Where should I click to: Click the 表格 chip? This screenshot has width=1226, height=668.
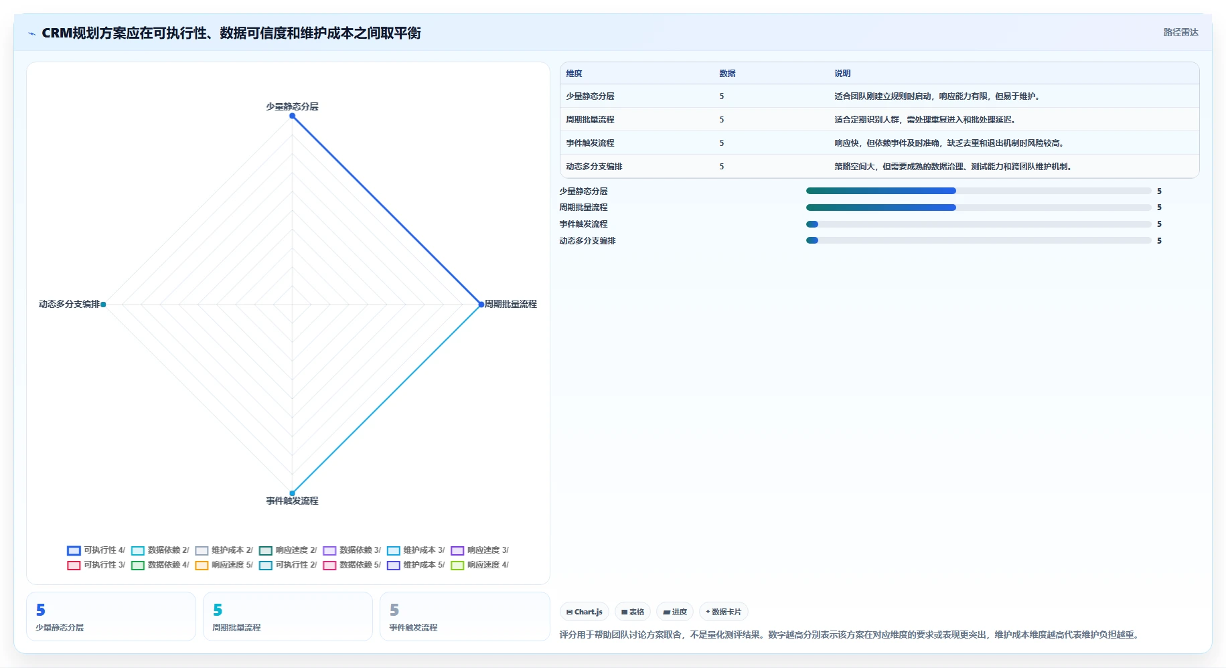(633, 612)
